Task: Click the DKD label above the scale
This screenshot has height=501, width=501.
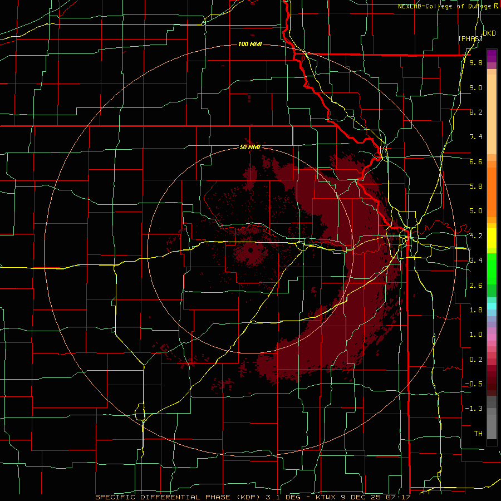Action: [489, 33]
